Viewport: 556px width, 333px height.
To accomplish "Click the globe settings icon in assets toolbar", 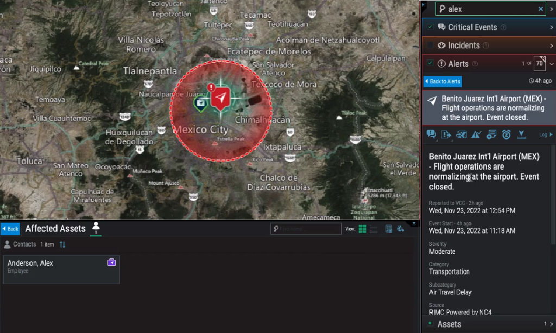I will [x=401, y=229].
